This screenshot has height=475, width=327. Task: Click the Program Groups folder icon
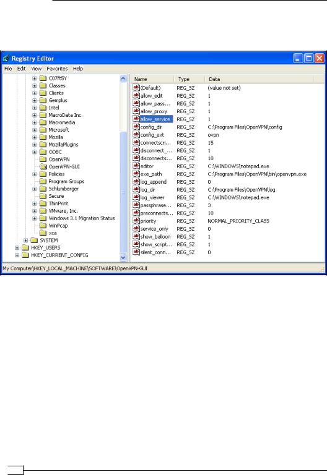[x=43, y=181]
